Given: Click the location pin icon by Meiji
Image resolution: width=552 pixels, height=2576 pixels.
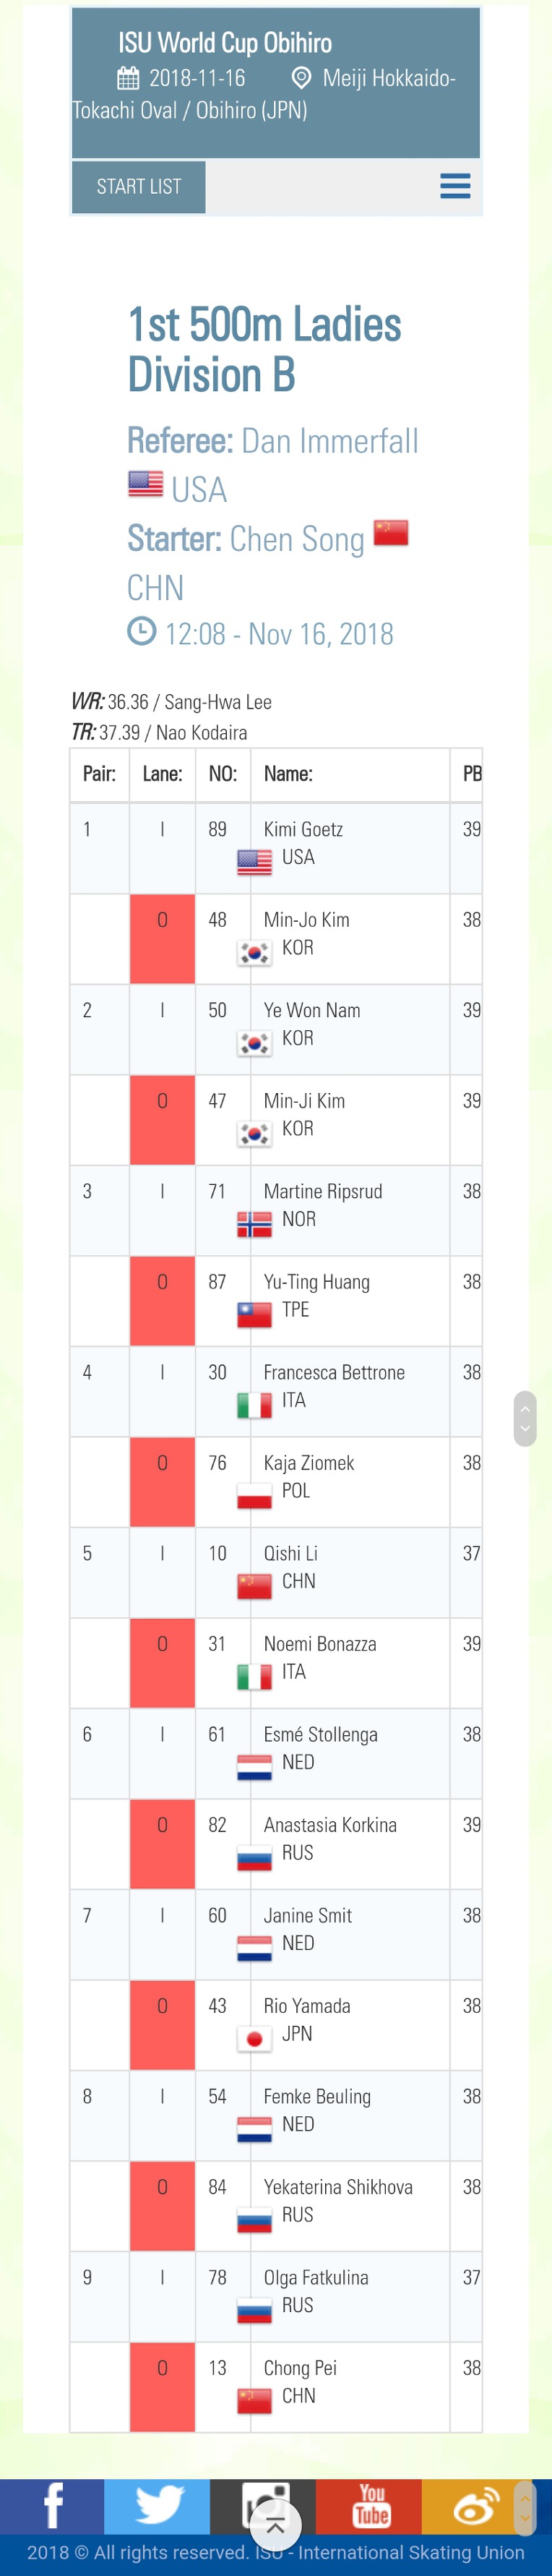Looking at the screenshot, I should (x=301, y=78).
